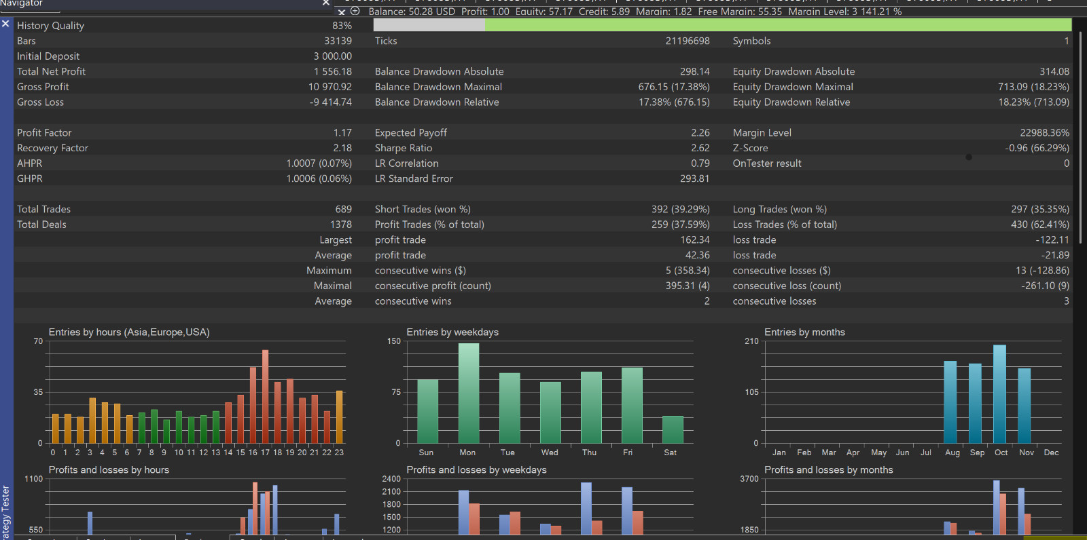Screen dimensions: 1087x540
Task: Select consecutive loss (count) value -261.10 (9)
Action: click(1045, 286)
